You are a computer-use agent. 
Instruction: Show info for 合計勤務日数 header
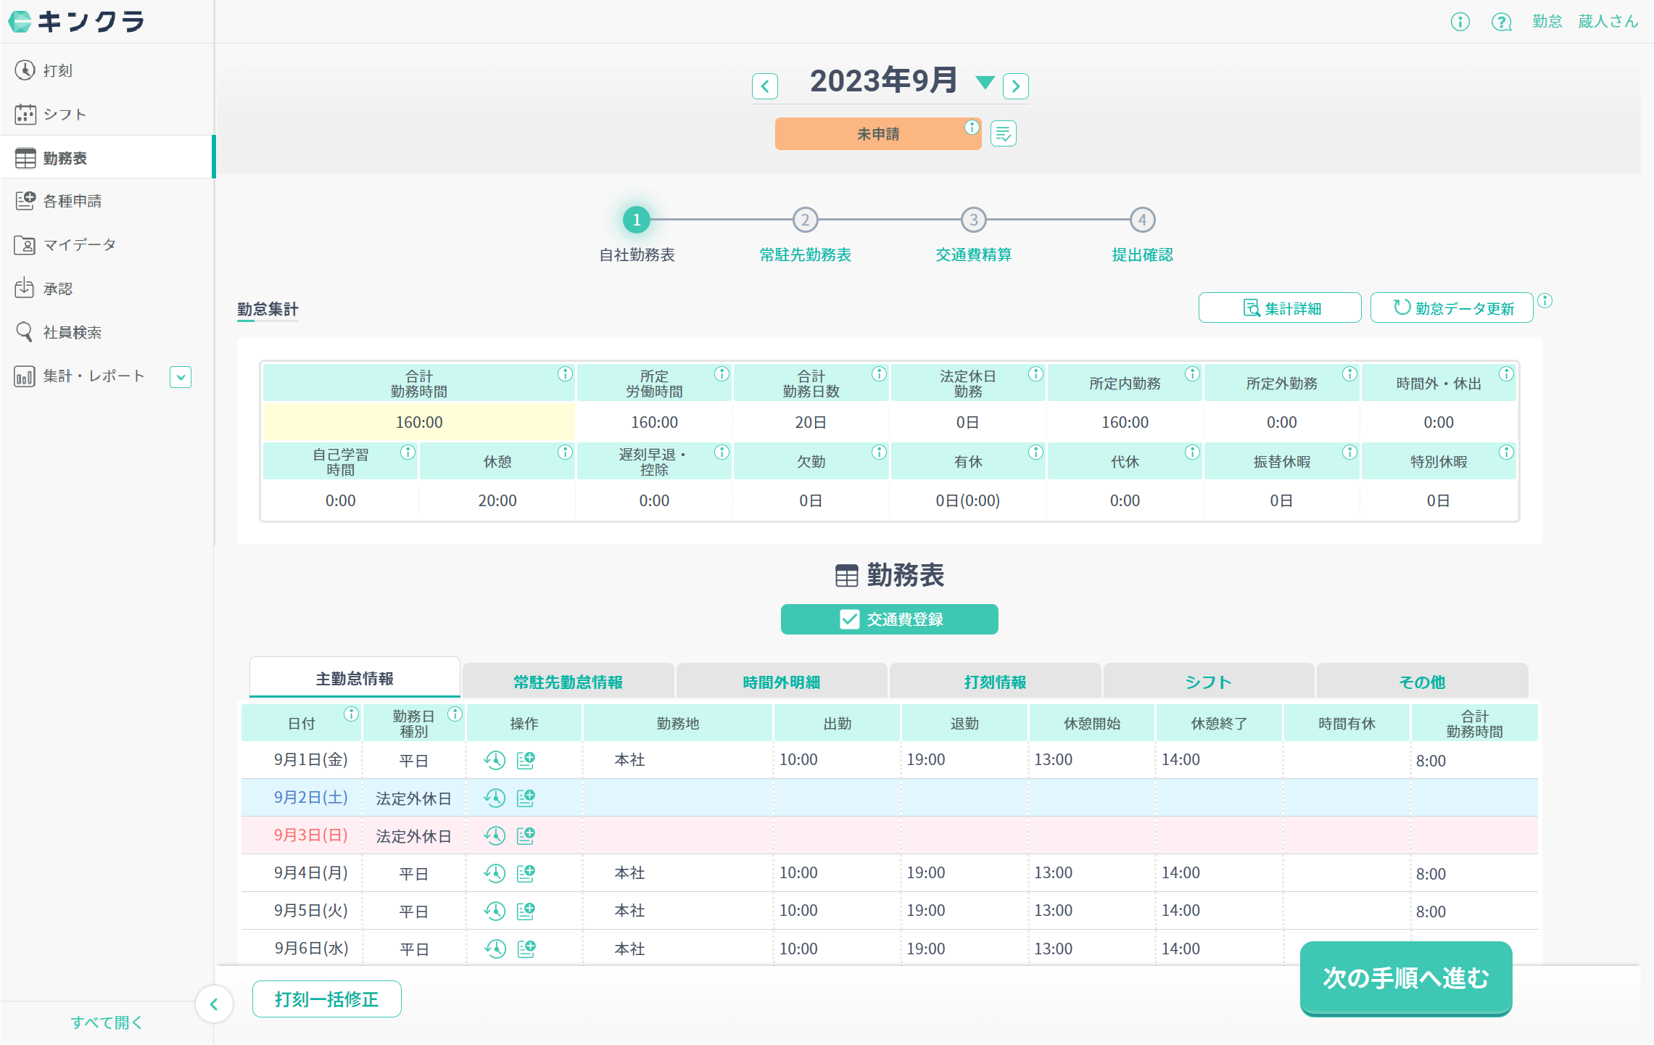click(879, 374)
